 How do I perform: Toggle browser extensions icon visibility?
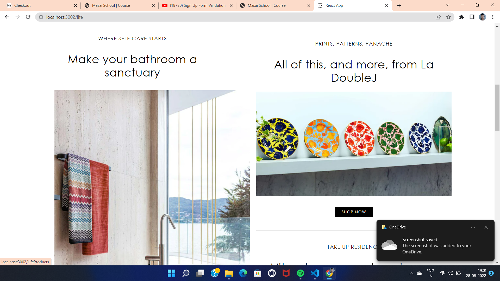click(x=462, y=17)
